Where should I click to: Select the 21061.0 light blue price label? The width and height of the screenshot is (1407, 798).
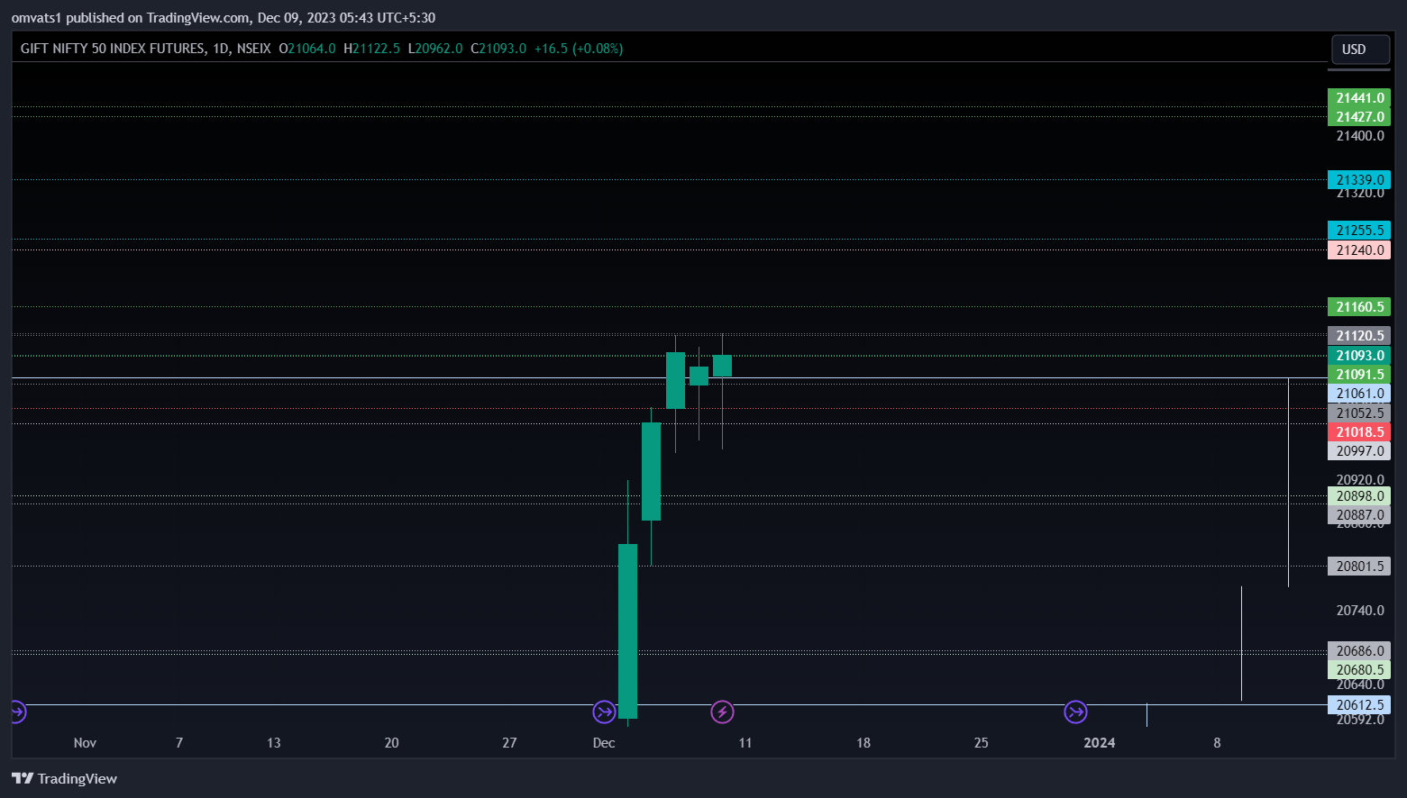point(1359,394)
